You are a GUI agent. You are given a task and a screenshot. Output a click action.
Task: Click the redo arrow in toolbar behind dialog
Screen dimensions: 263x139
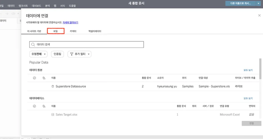pos(13,14)
